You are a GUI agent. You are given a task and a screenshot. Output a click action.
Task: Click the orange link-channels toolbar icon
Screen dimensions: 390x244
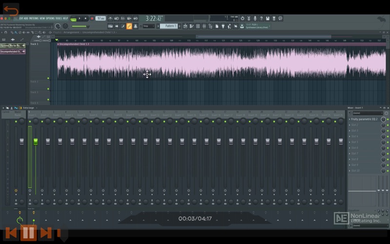pyautogui.click(x=129, y=26)
